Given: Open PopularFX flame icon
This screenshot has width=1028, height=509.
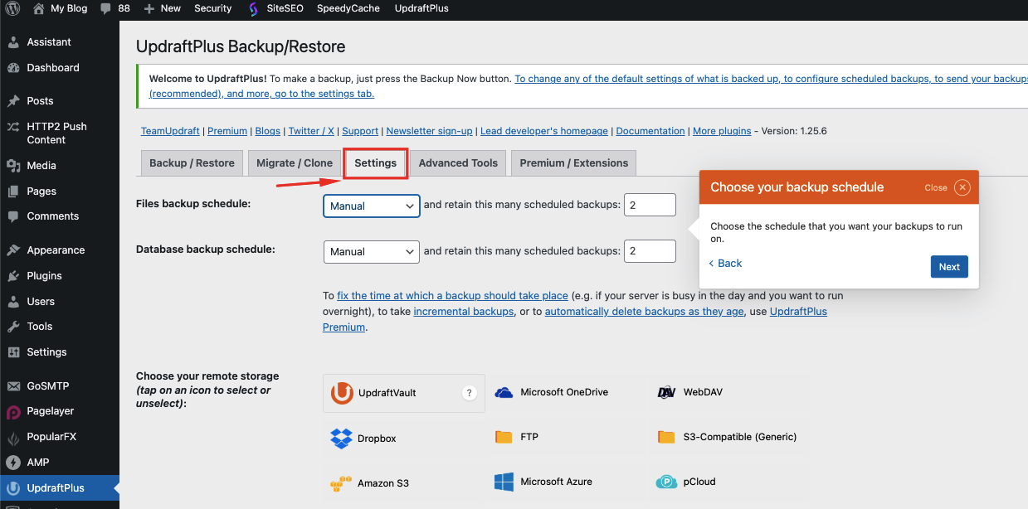Looking at the screenshot, I should point(13,437).
